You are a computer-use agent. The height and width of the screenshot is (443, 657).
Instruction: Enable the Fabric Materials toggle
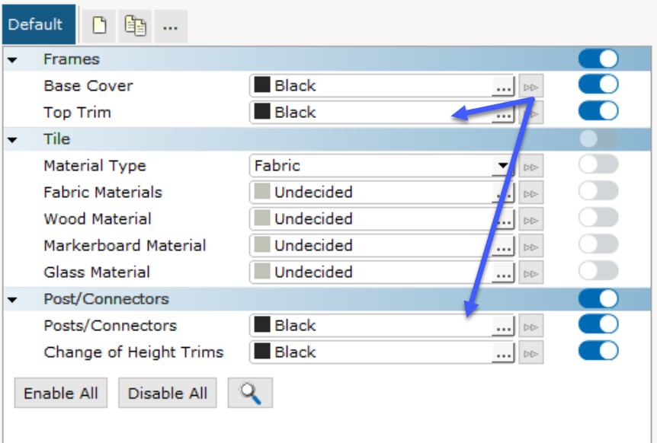point(598,191)
